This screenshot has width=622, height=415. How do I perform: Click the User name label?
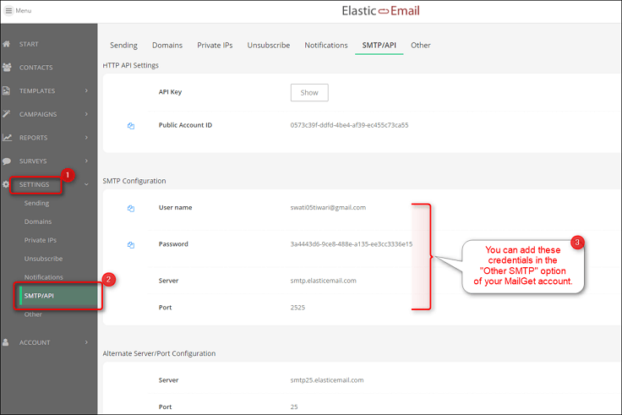(175, 208)
